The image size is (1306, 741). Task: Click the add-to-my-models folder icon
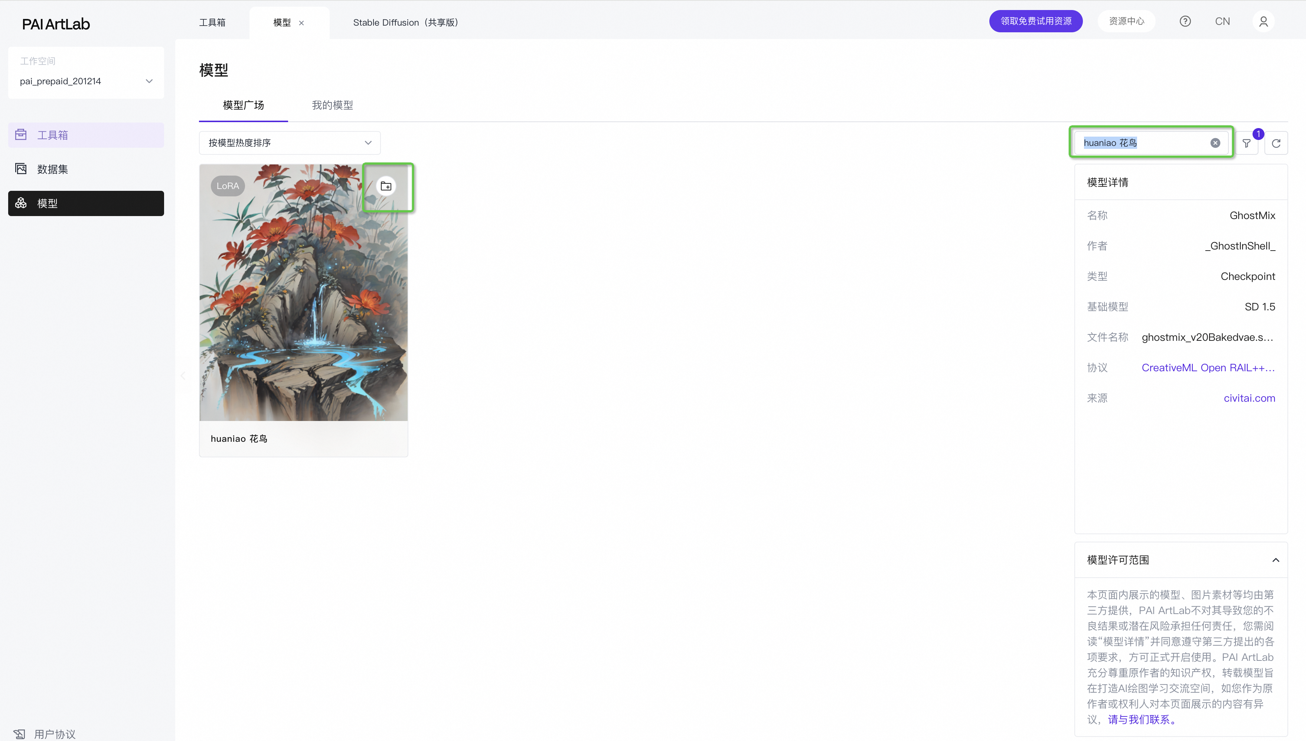[x=386, y=186]
